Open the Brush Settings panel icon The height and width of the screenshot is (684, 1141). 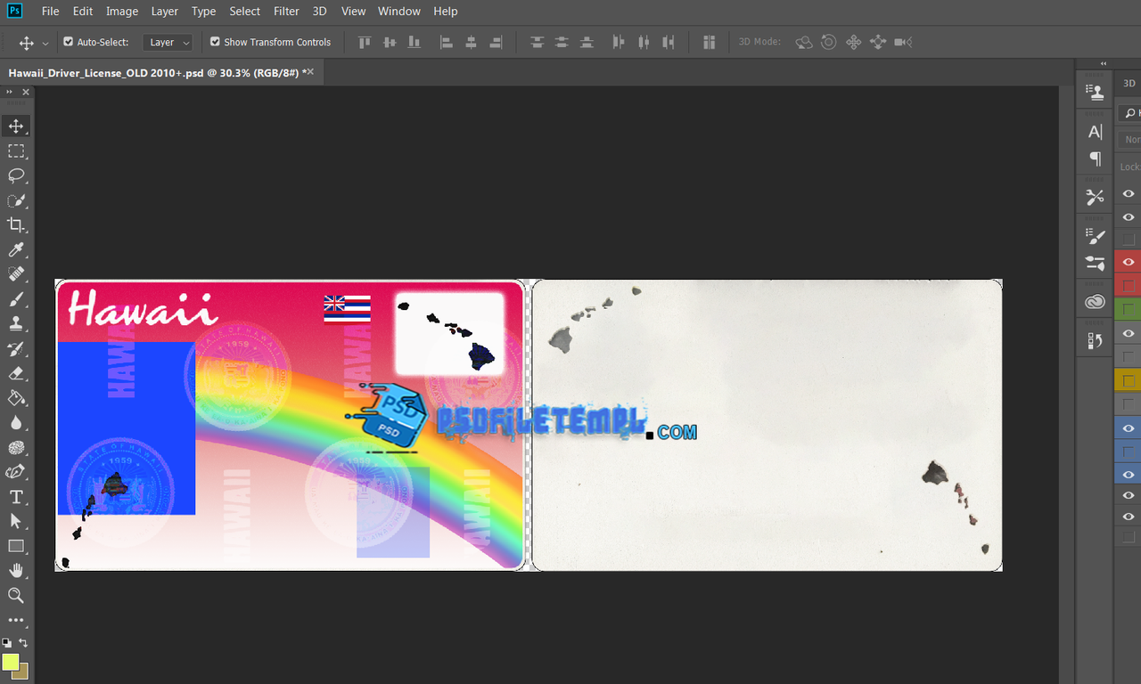[1095, 236]
